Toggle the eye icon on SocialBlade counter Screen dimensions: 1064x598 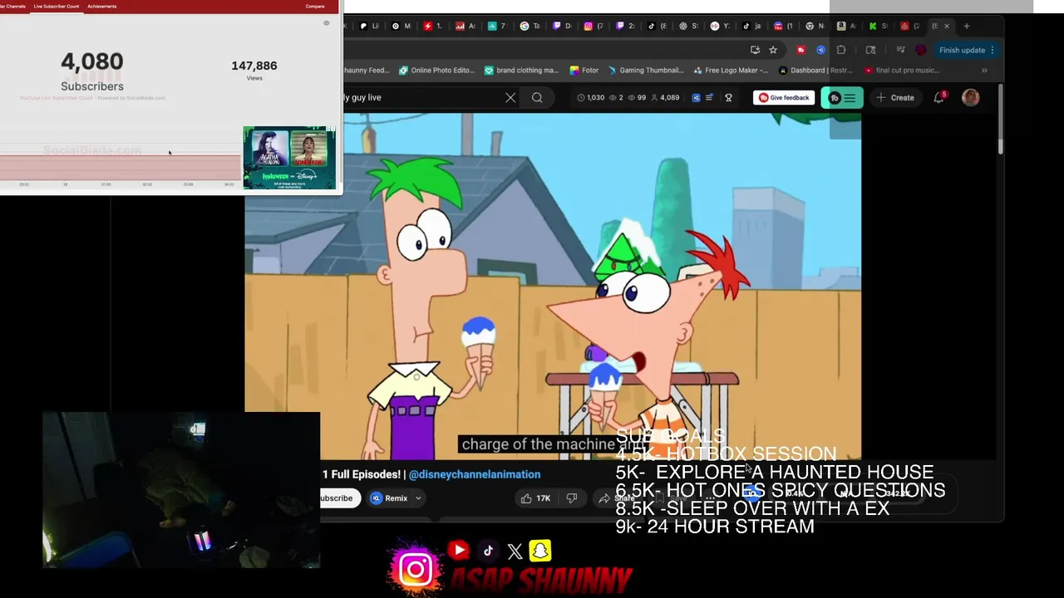[326, 23]
